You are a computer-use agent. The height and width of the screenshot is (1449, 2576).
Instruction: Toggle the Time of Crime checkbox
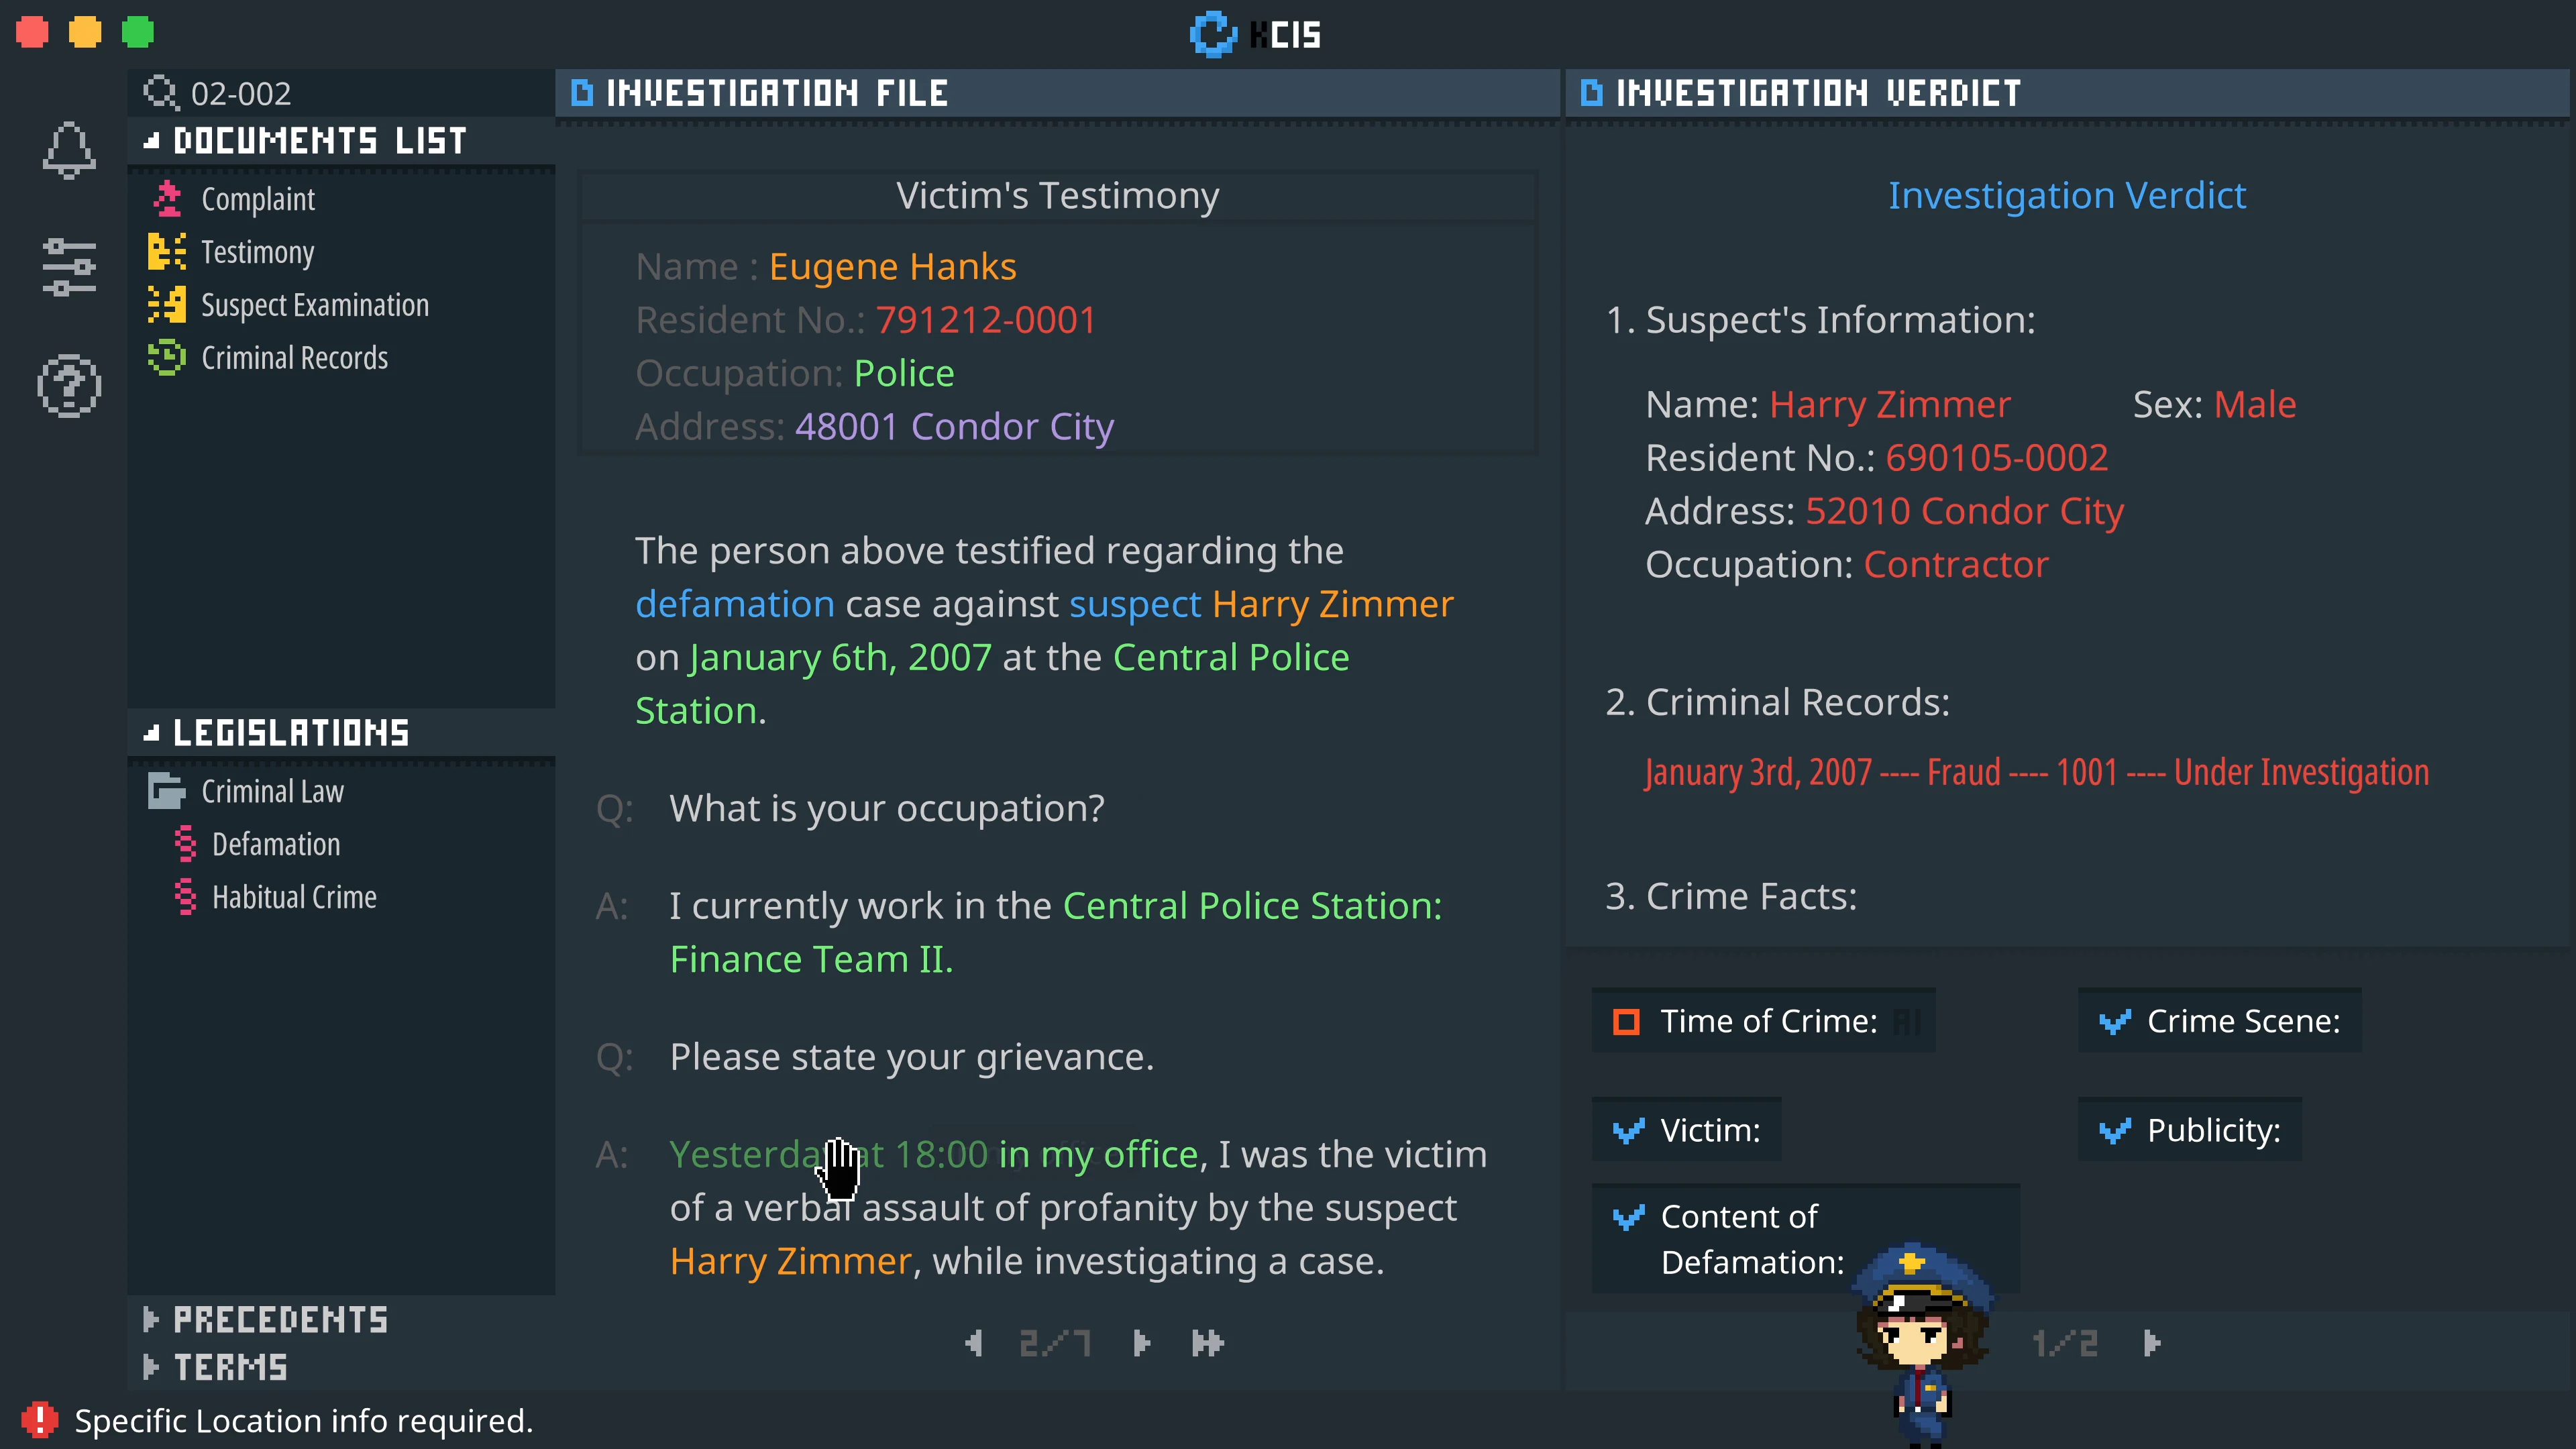[1626, 1021]
